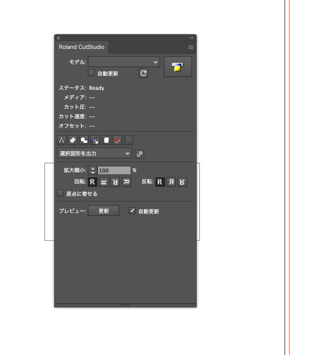The height and width of the screenshot is (355, 315).
Task: Click the refresh model status icon
Action: click(x=143, y=73)
